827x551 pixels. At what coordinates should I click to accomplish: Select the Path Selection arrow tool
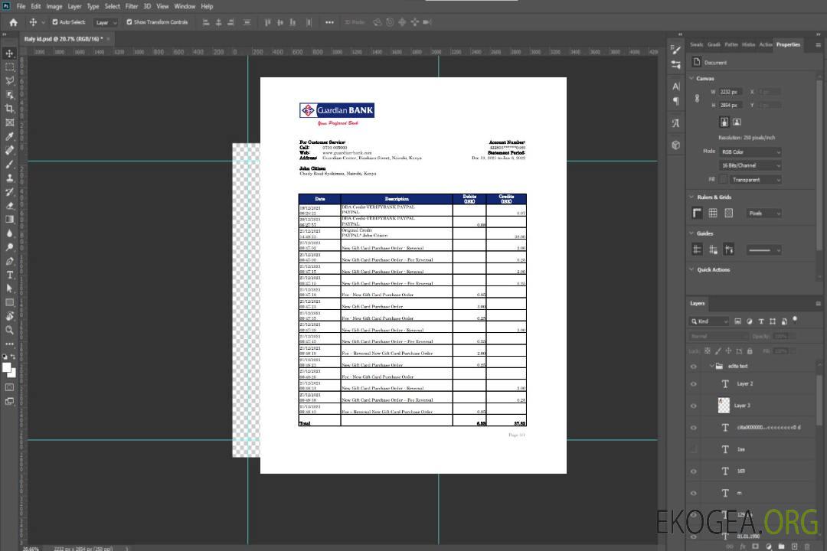(9, 289)
